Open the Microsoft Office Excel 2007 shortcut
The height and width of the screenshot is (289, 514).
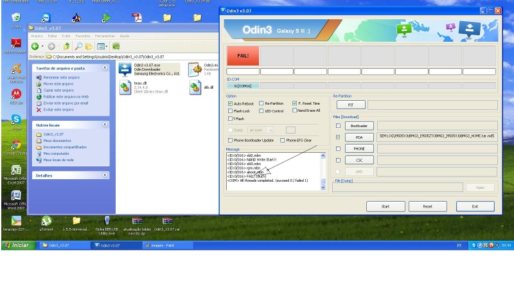16,170
